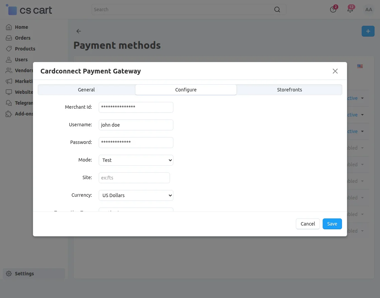
Task: Click the Cardconnect Payment Gateway title
Action: click(x=91, y=71)
